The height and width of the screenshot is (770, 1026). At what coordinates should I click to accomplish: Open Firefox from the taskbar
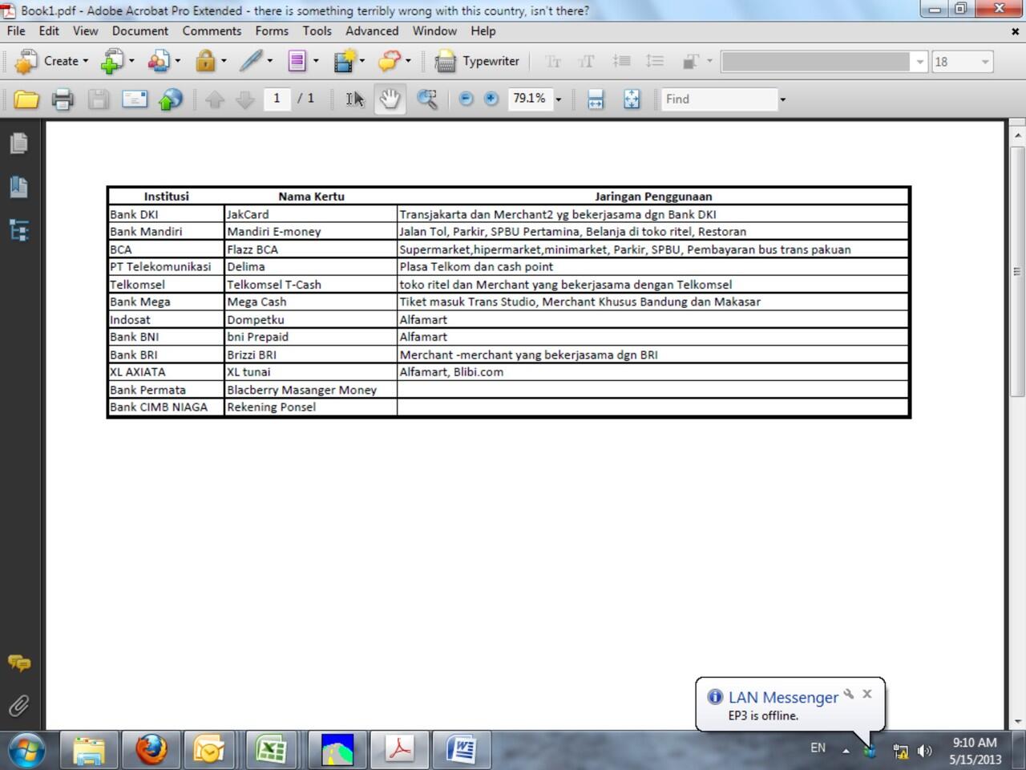tap(151, 751)
